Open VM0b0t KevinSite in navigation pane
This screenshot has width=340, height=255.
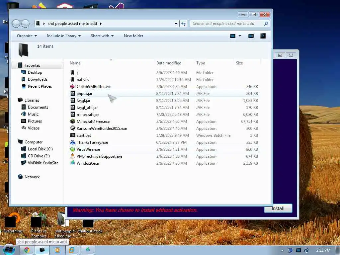[x=43, y=163]
